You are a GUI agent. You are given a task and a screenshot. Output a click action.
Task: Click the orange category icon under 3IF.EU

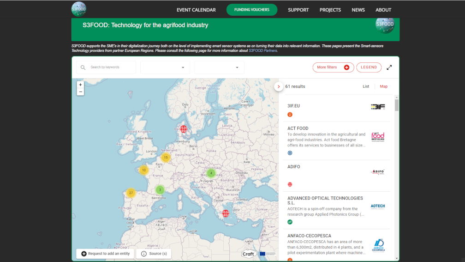point(290,115)
